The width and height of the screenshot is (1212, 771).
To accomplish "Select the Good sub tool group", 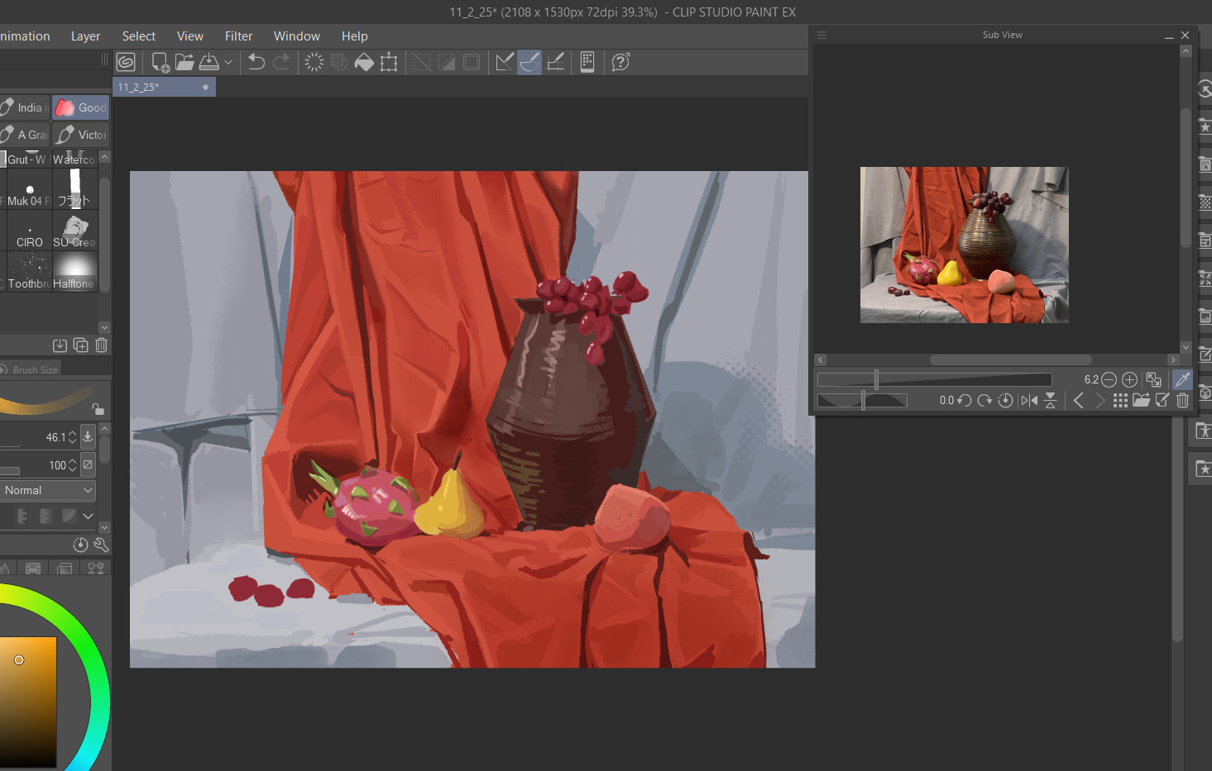I will click(80, 107).
